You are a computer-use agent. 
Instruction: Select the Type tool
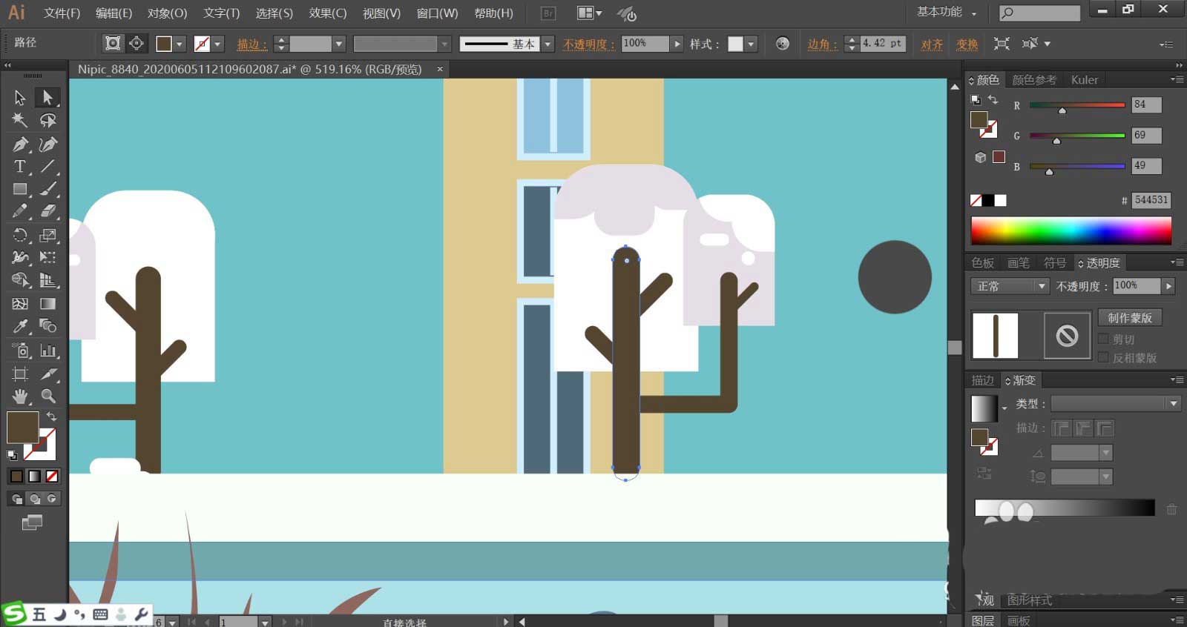coord(20,167)
